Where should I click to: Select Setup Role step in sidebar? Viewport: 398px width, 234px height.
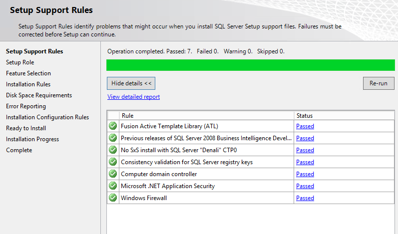pyautogui.click(x=20, y=62)
